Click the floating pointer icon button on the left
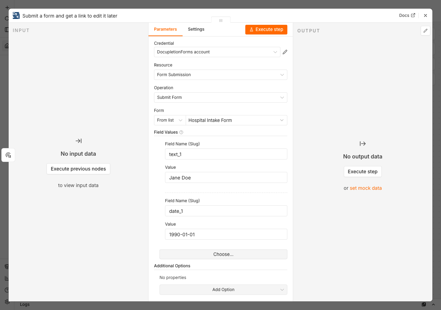Screen dimensions: 441x310 tap(8, 155)
